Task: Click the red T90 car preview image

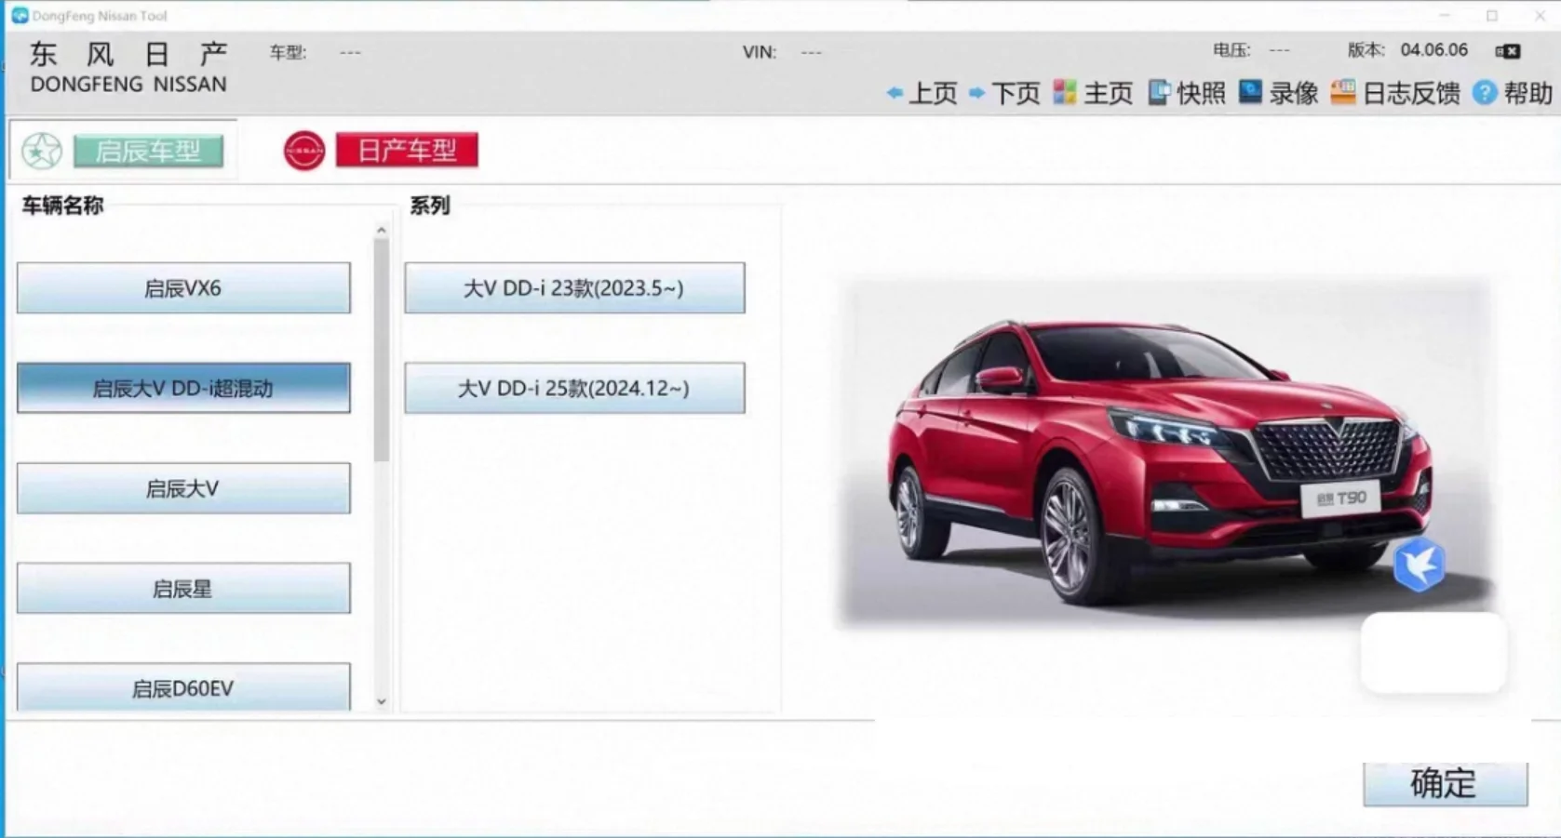Action: (1164, 454)
